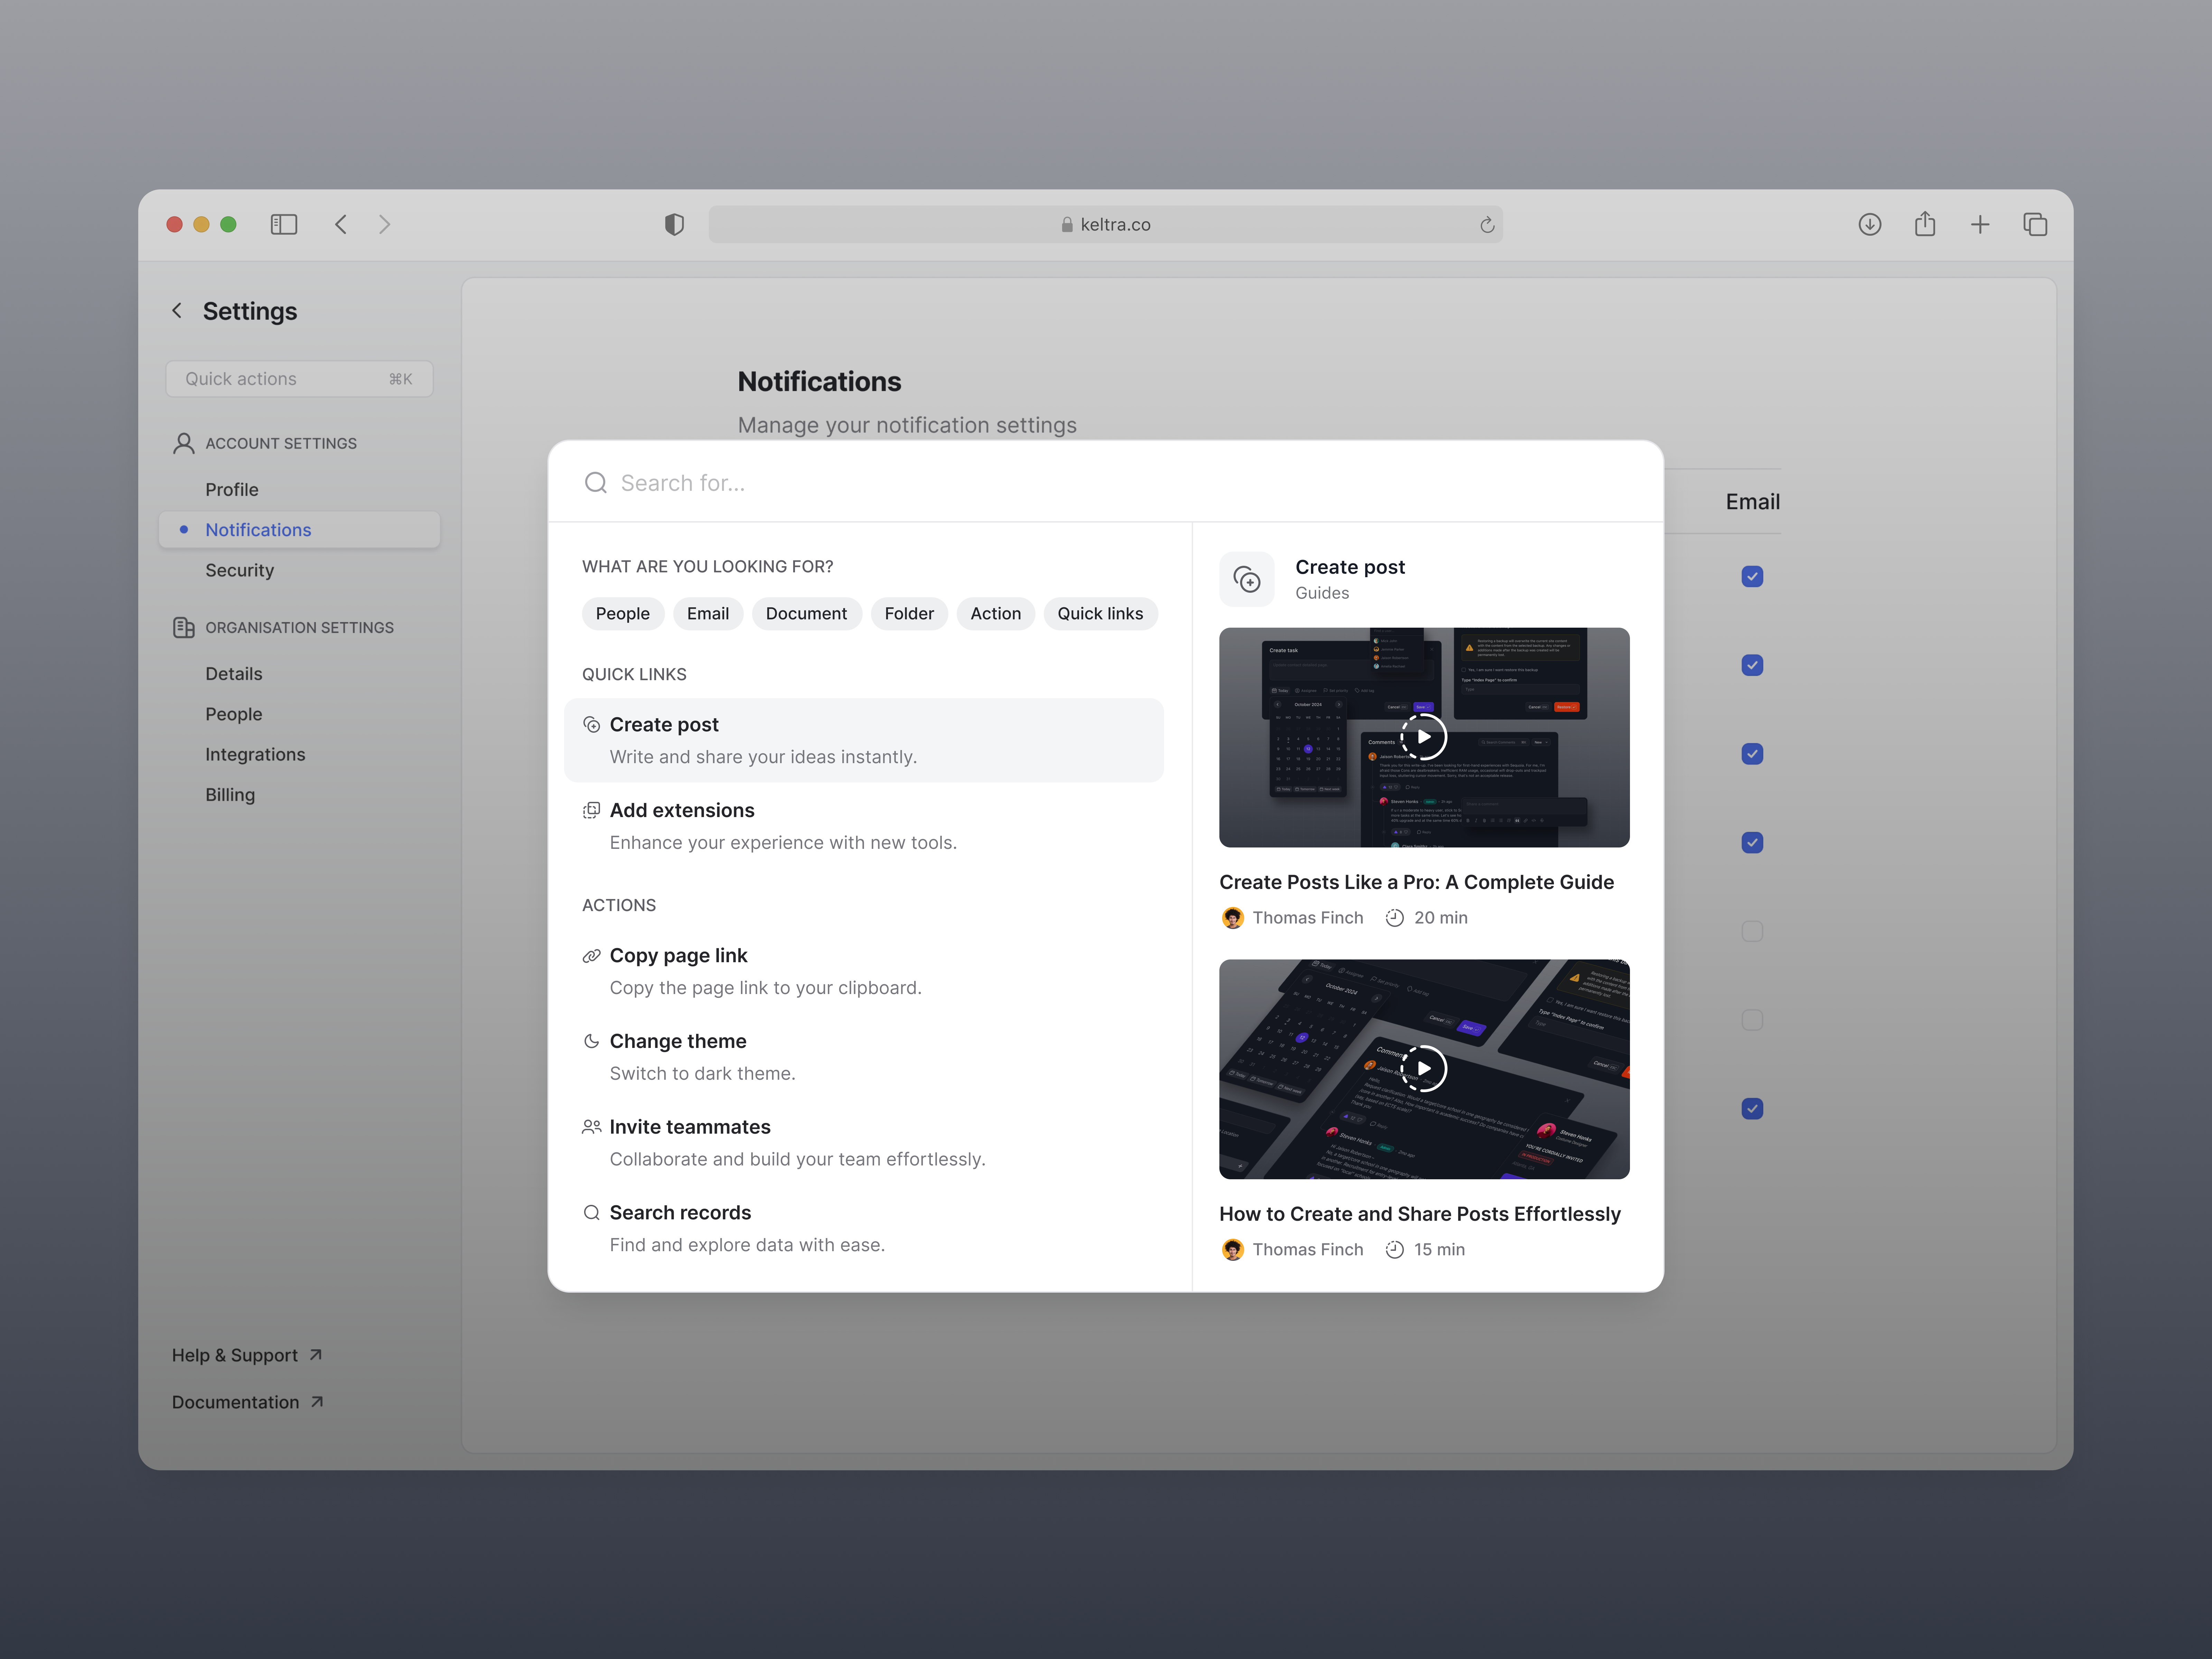Select Security in the sidebar
2212x1659 pixels.
tap(239, 570)
